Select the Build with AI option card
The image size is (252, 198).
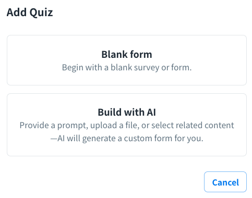[x=127, y=125]
